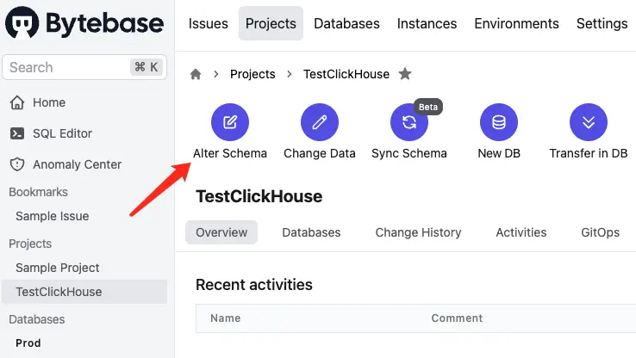This screenshot has width=636, height=358.
Task: Toggle the star bookmark for TestClickHouse
Action: coord(405,74)
